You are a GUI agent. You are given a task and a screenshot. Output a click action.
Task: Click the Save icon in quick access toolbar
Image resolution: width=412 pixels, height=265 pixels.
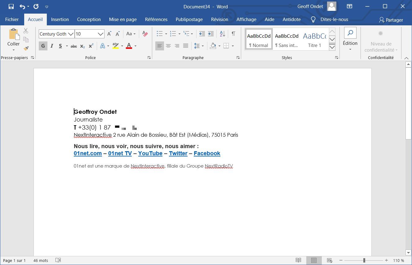point(11,6)
